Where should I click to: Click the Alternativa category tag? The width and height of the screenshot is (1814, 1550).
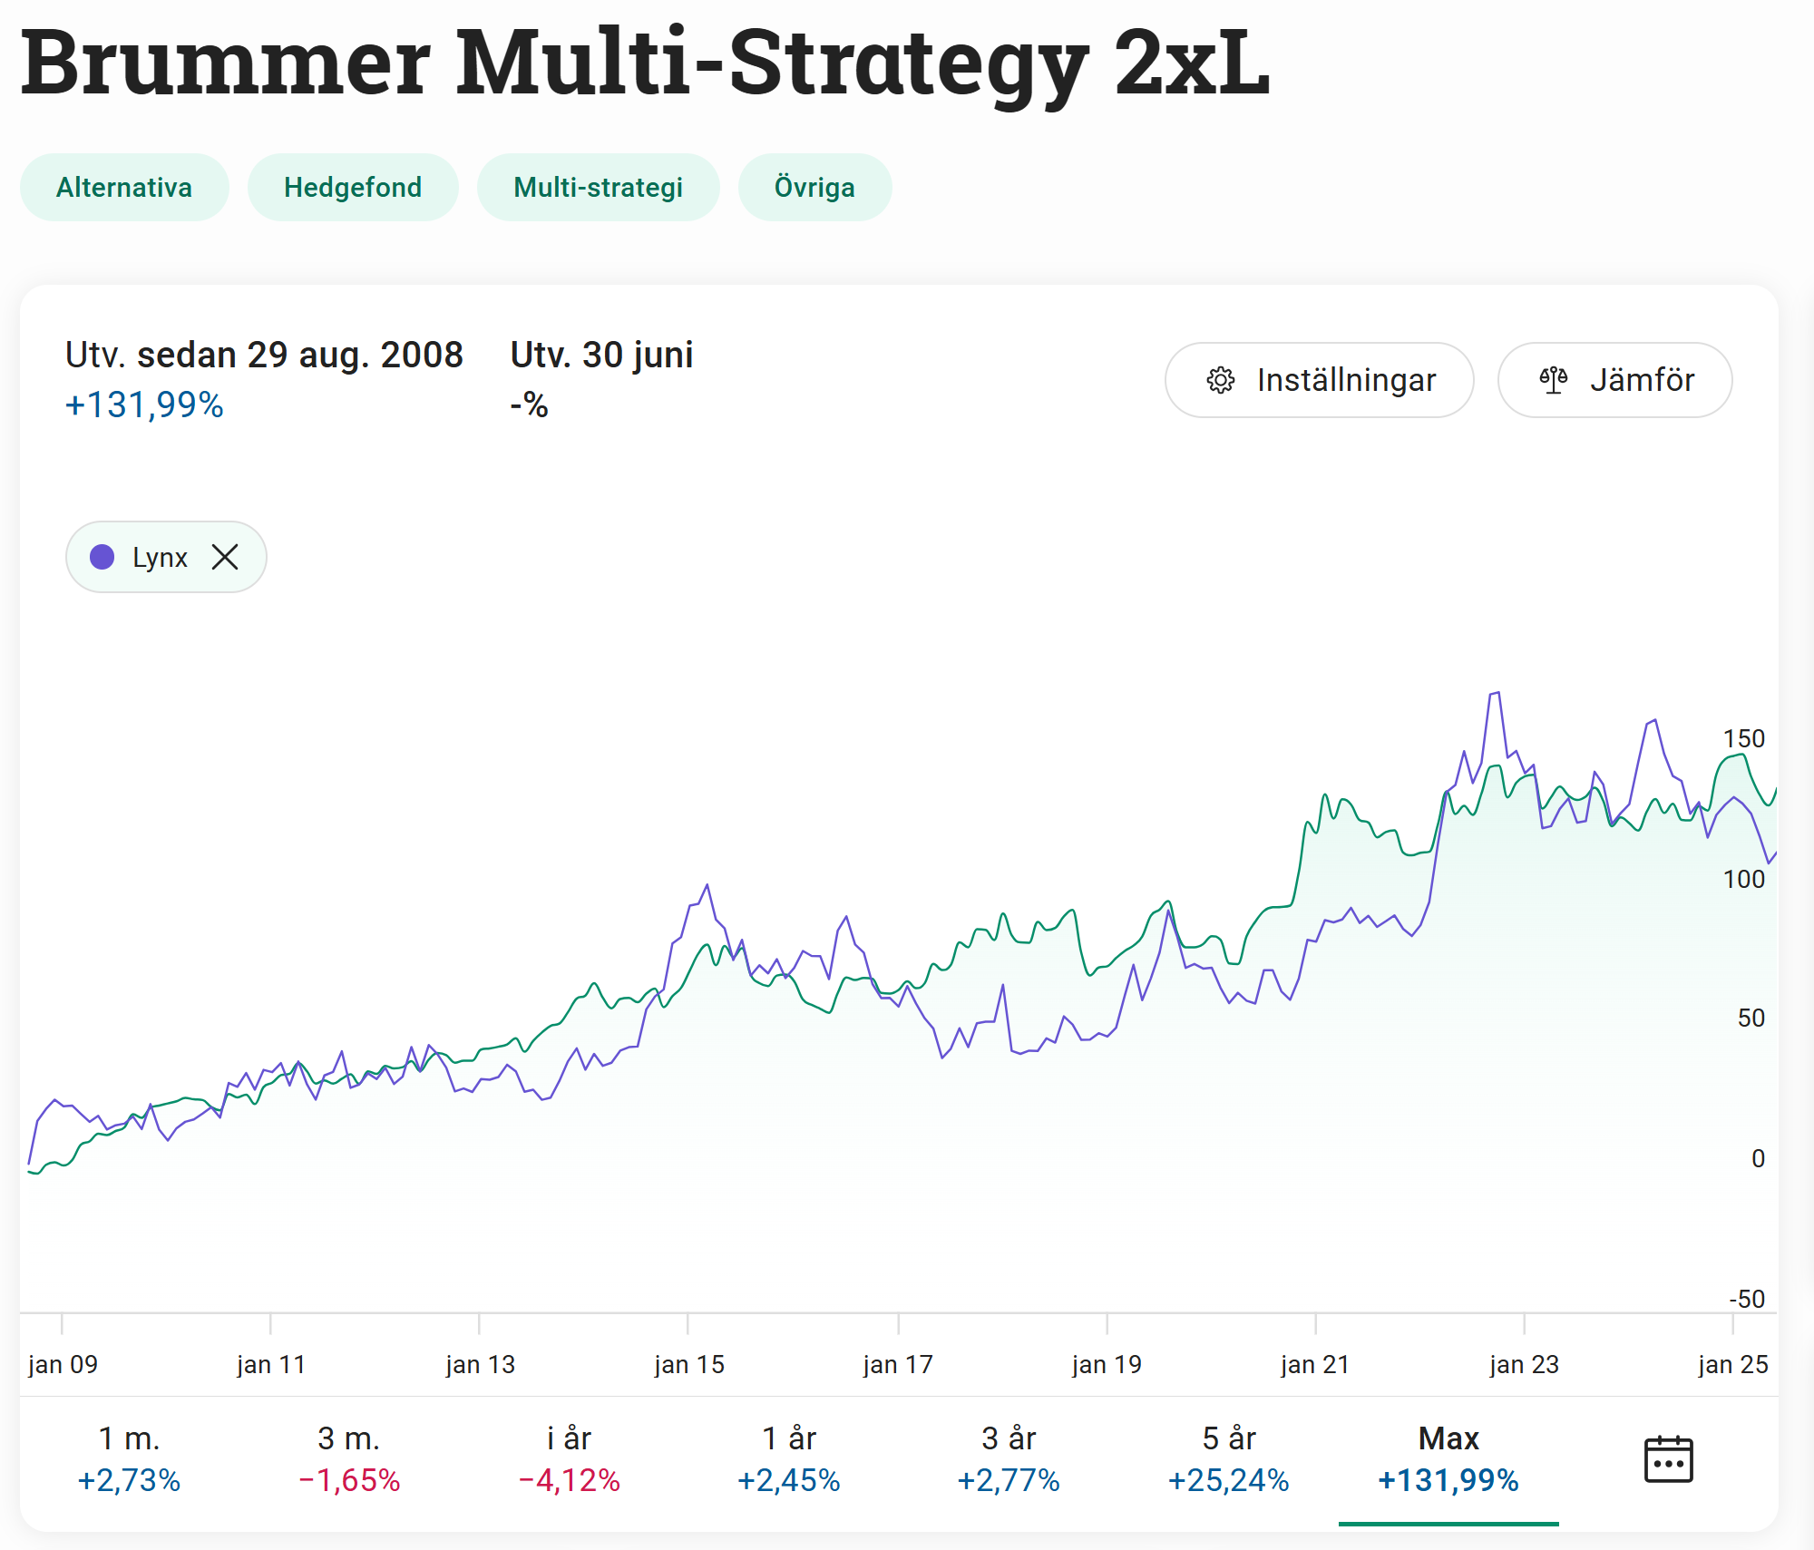pyautogui.click(x=124, y=188)
